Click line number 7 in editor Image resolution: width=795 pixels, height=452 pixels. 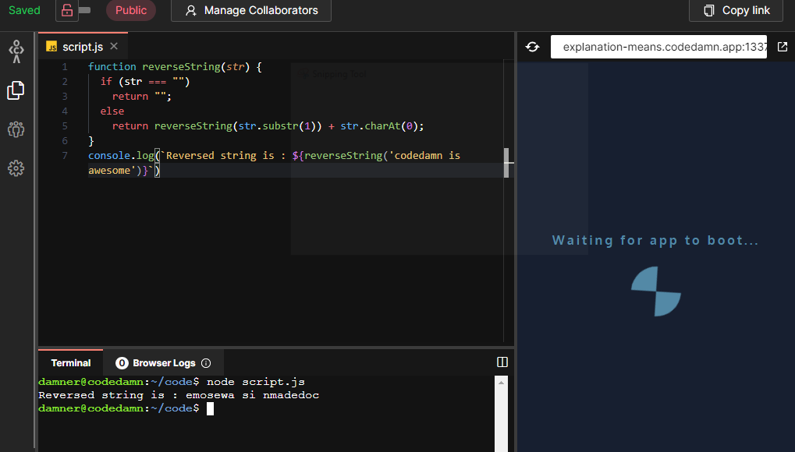click(x=65, y=155)
